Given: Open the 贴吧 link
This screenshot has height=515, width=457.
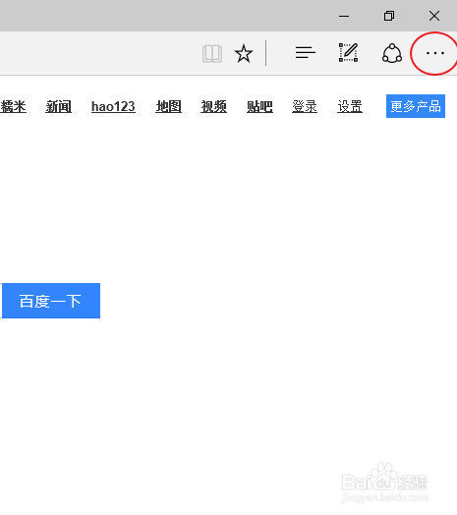Looking at the screenshot, I should tap(259, 107).
